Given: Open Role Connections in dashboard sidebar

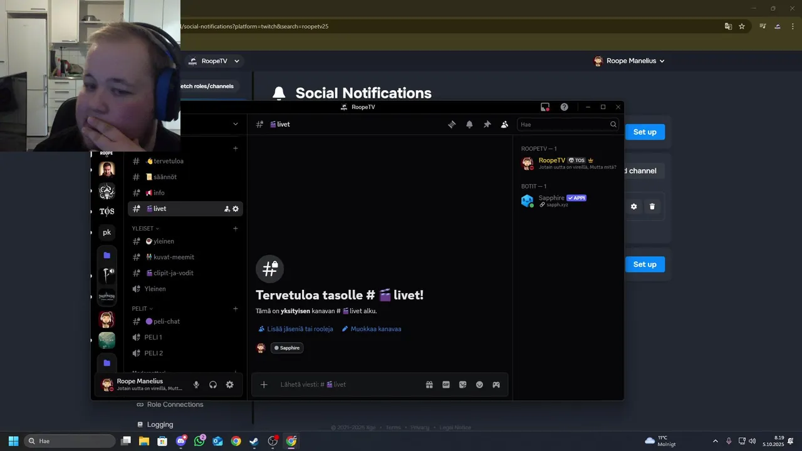Looking at the screenshot, I should [x=170, y=405].
